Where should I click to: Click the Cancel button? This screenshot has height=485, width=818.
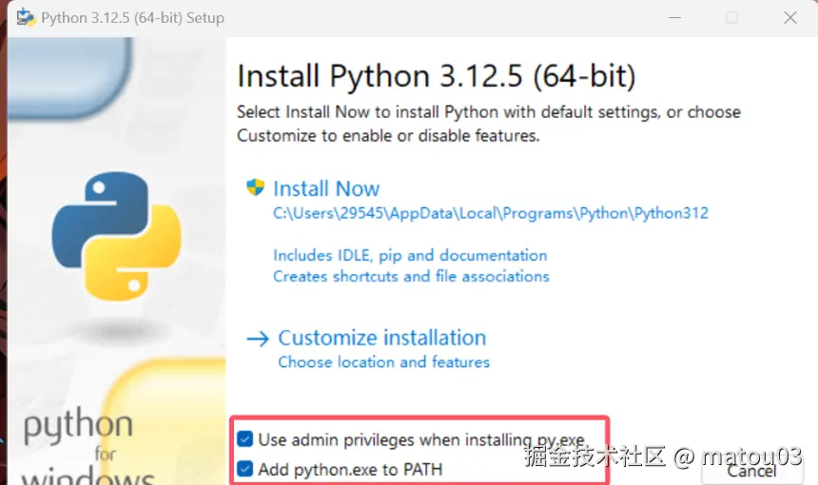[x=751, y=472]
